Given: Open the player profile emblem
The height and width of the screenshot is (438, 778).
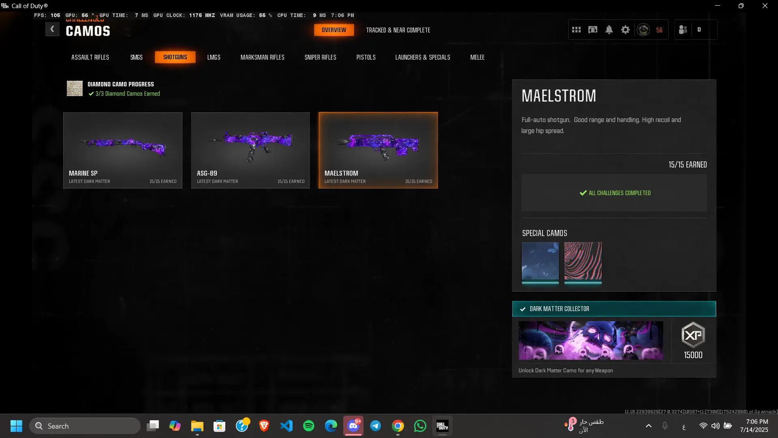Looking at the screenshot, I should click(x=643, y=30).
